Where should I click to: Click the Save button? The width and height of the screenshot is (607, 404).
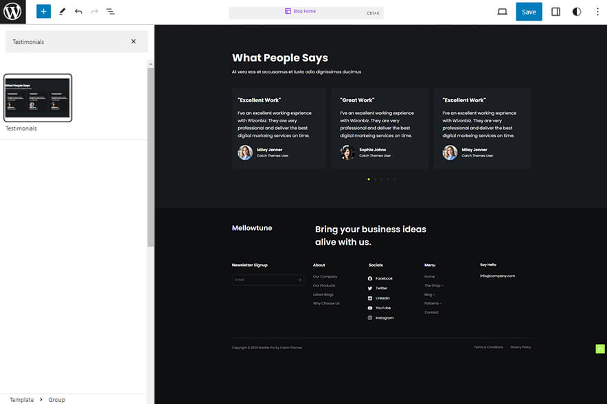529,11
